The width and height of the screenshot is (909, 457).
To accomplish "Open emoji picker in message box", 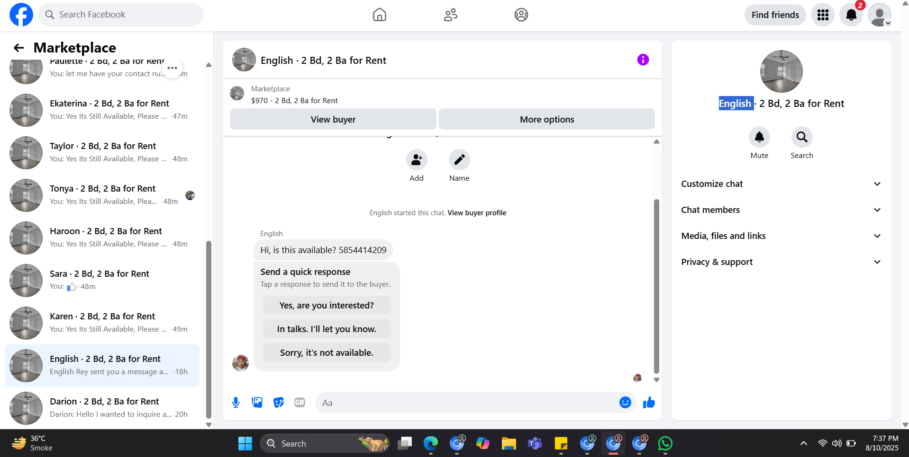I will pos(625,403).
